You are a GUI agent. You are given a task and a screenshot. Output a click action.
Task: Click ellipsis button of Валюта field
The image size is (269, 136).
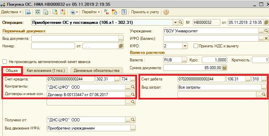pos(184,60)
